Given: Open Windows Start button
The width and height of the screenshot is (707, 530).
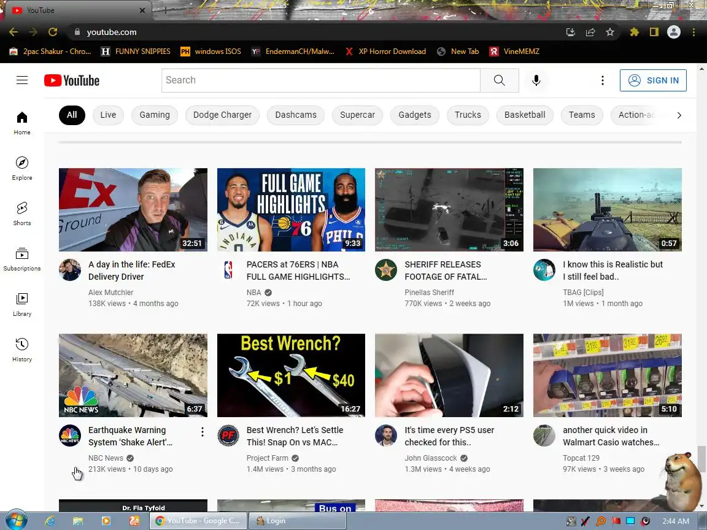Looking at the screenshot, I should coord(17,521).
